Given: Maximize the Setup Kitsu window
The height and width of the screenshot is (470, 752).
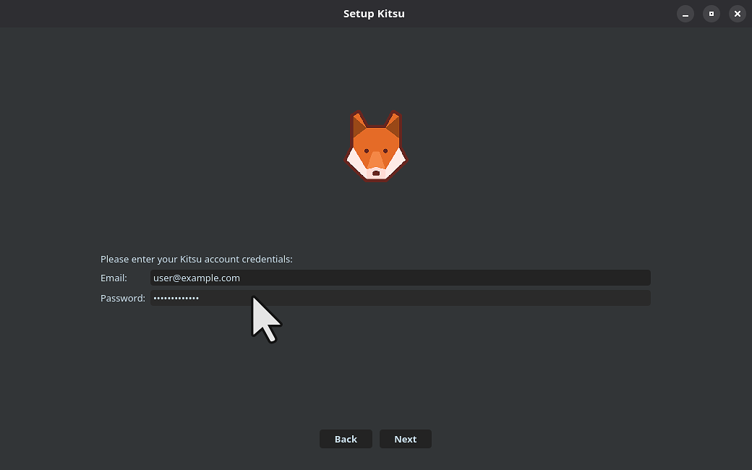Looking at the screenshot, I should click(x=712, y=14).
